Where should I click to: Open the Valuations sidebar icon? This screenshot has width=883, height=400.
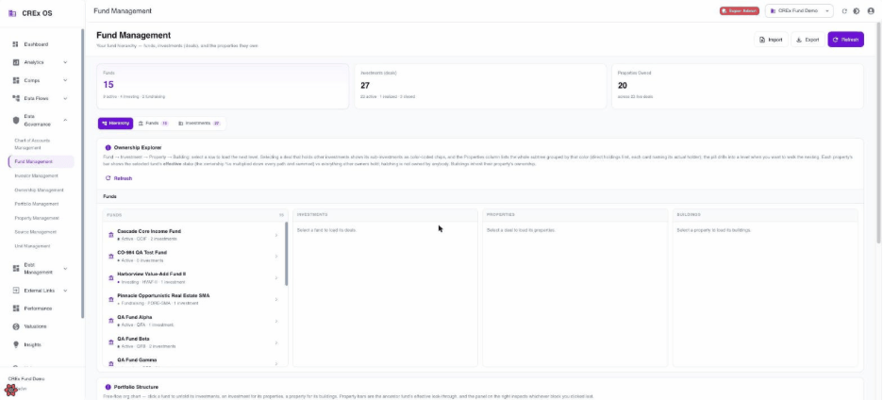pos(16,326)
